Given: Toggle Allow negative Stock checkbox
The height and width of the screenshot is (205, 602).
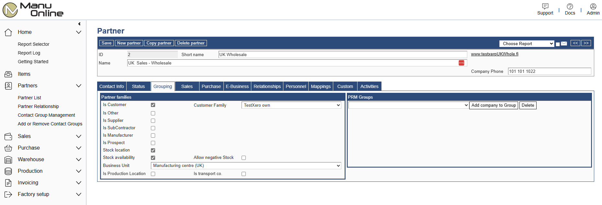Looking at the screenshot, I should pyautogui.click(x=244, y=158).
